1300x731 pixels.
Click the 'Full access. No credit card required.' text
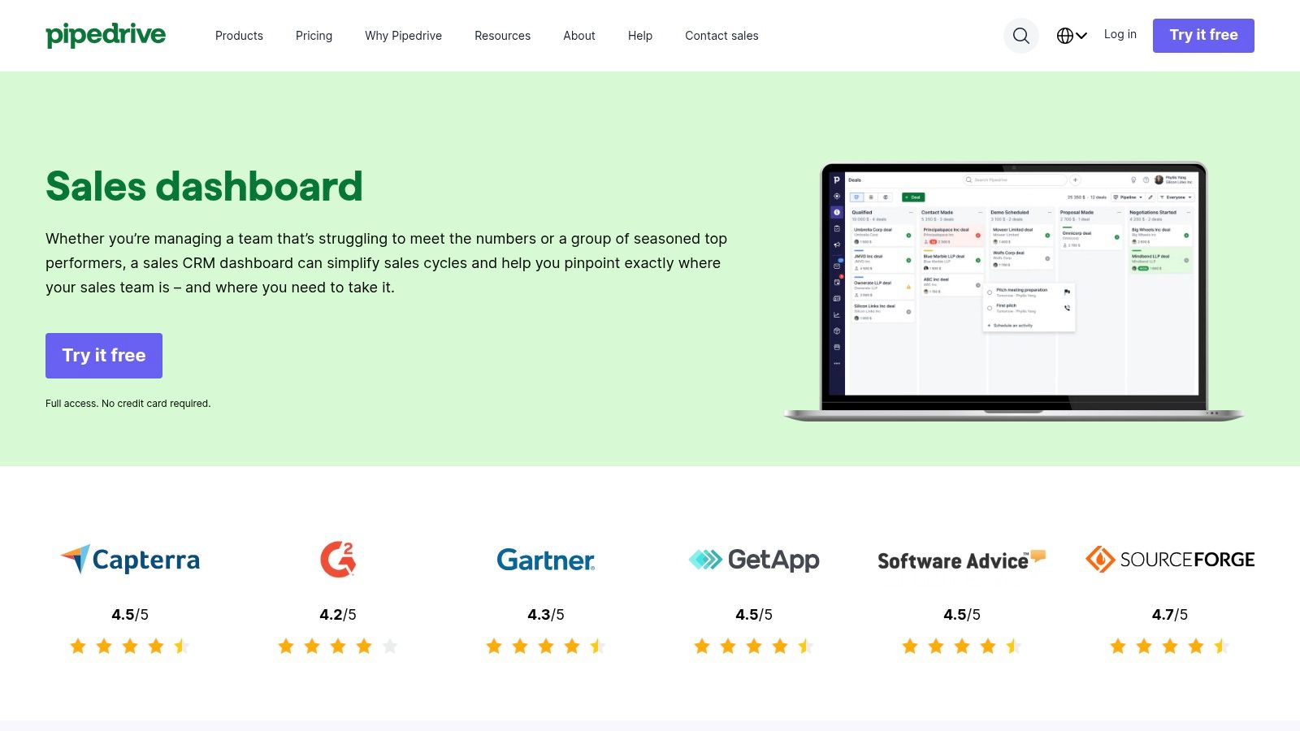pyautogui.click(x=128, y=404)
